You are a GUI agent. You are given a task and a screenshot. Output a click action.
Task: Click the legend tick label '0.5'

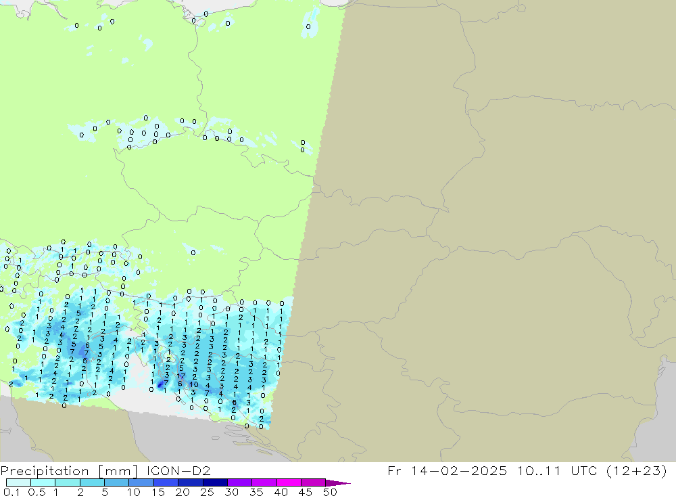tap(37, 492)
